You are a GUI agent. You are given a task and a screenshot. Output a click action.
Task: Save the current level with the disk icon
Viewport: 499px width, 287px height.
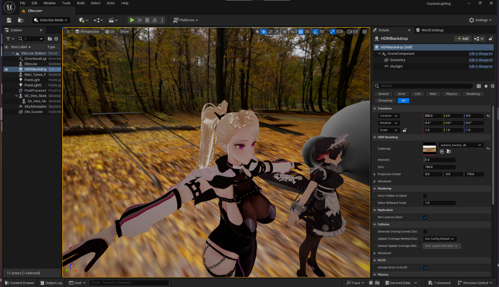(x=9, y=20)
